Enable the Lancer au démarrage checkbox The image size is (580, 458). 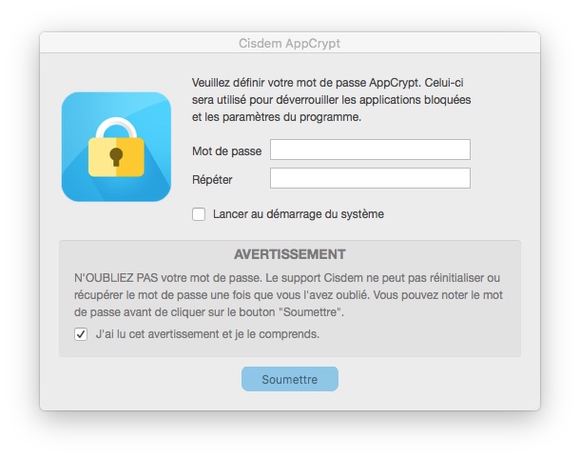(x=199, y=214)
